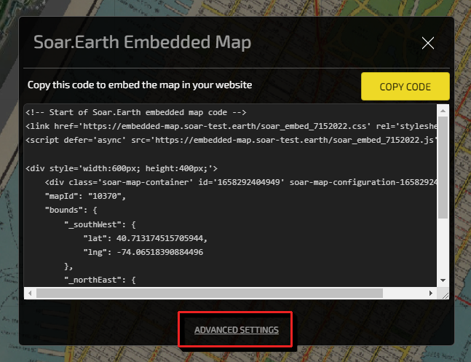The height and width of the screenshot is (362, 471).
Task: Click the Soar.Earth Embedded Map title
Action: tap(143, 42)
